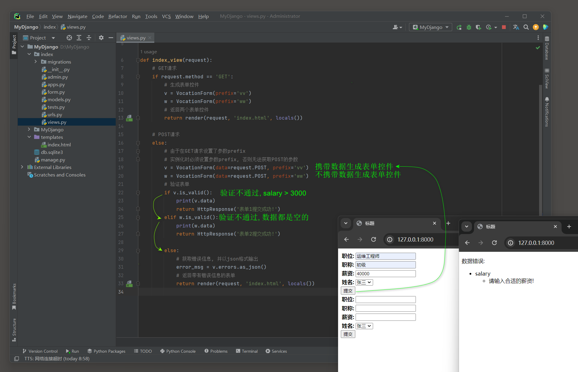Open Project panel settings gear

[101, 38]
